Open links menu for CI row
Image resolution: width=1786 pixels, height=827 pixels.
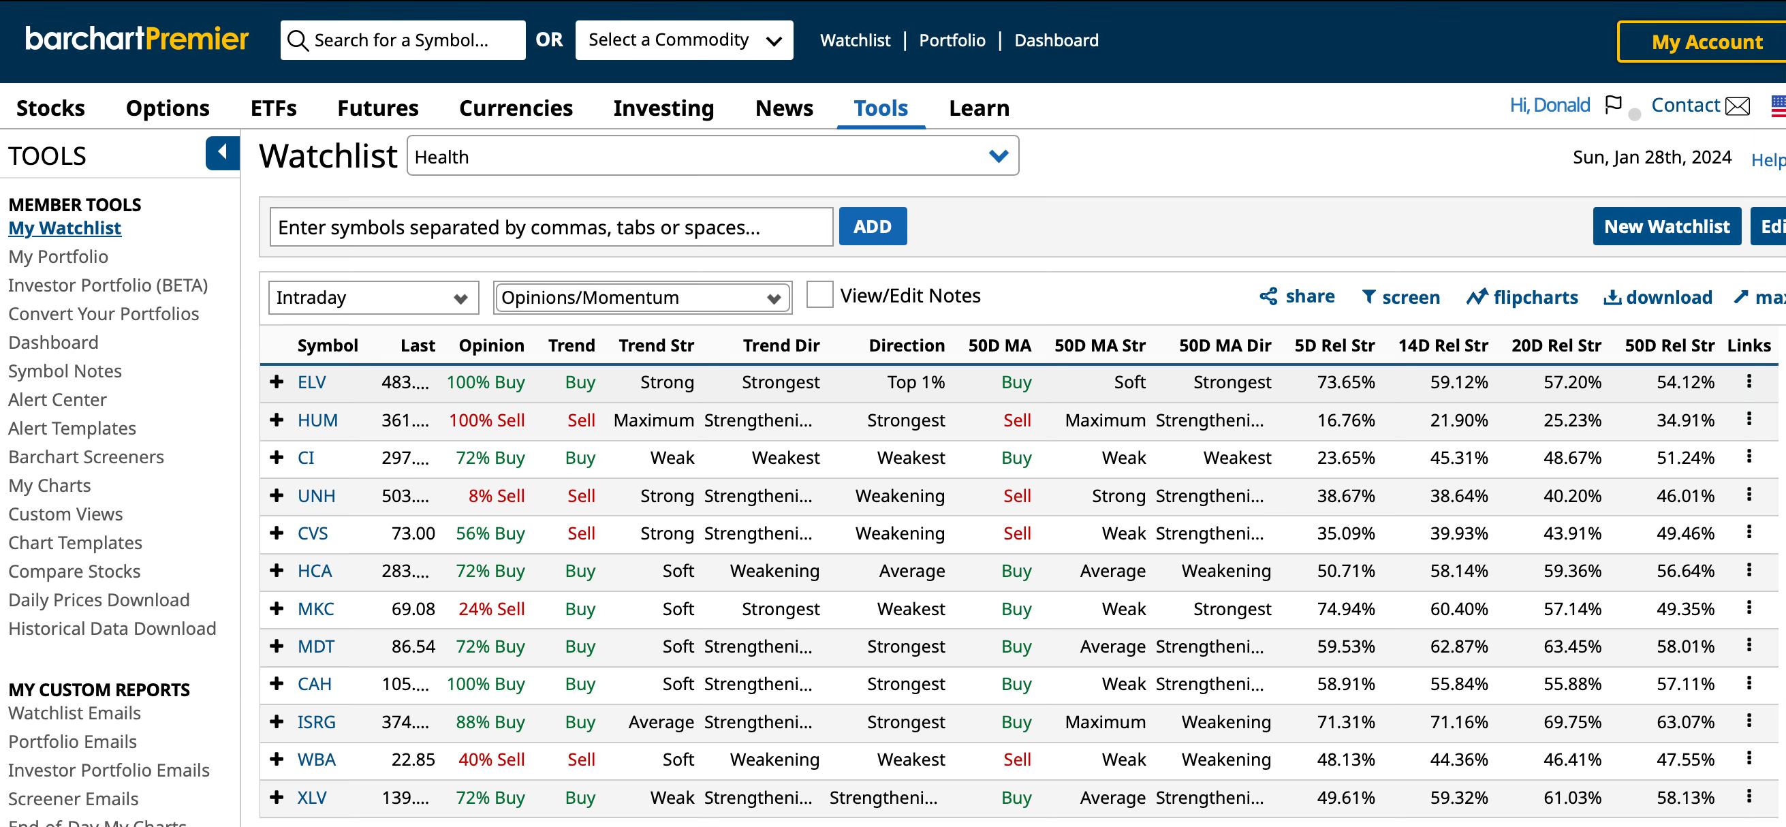pos(1749,457)
